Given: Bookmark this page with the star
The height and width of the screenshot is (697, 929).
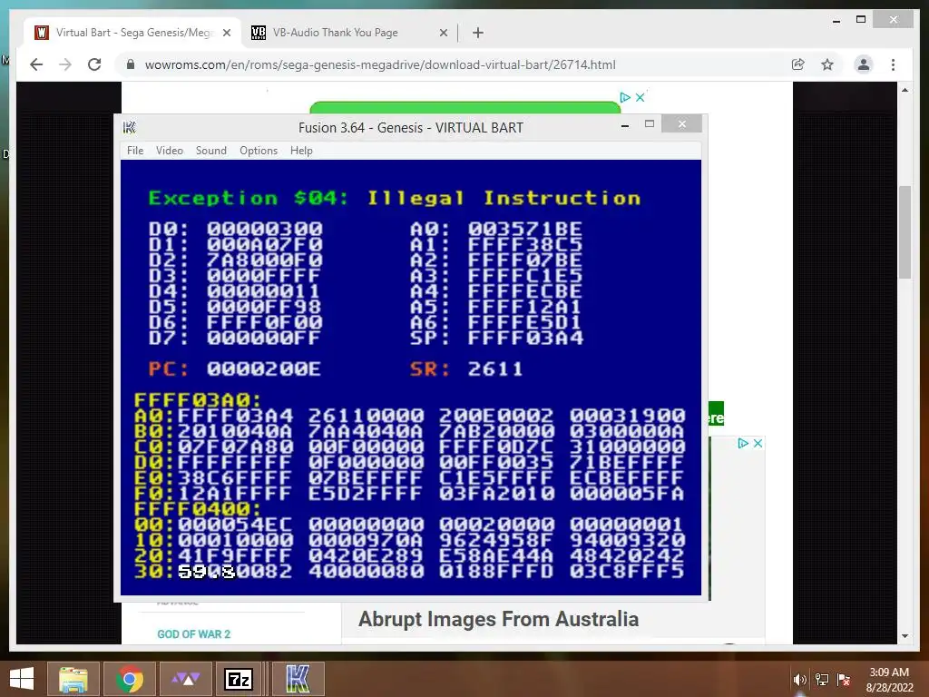Looking at the screenshot, I should point(827,64).
